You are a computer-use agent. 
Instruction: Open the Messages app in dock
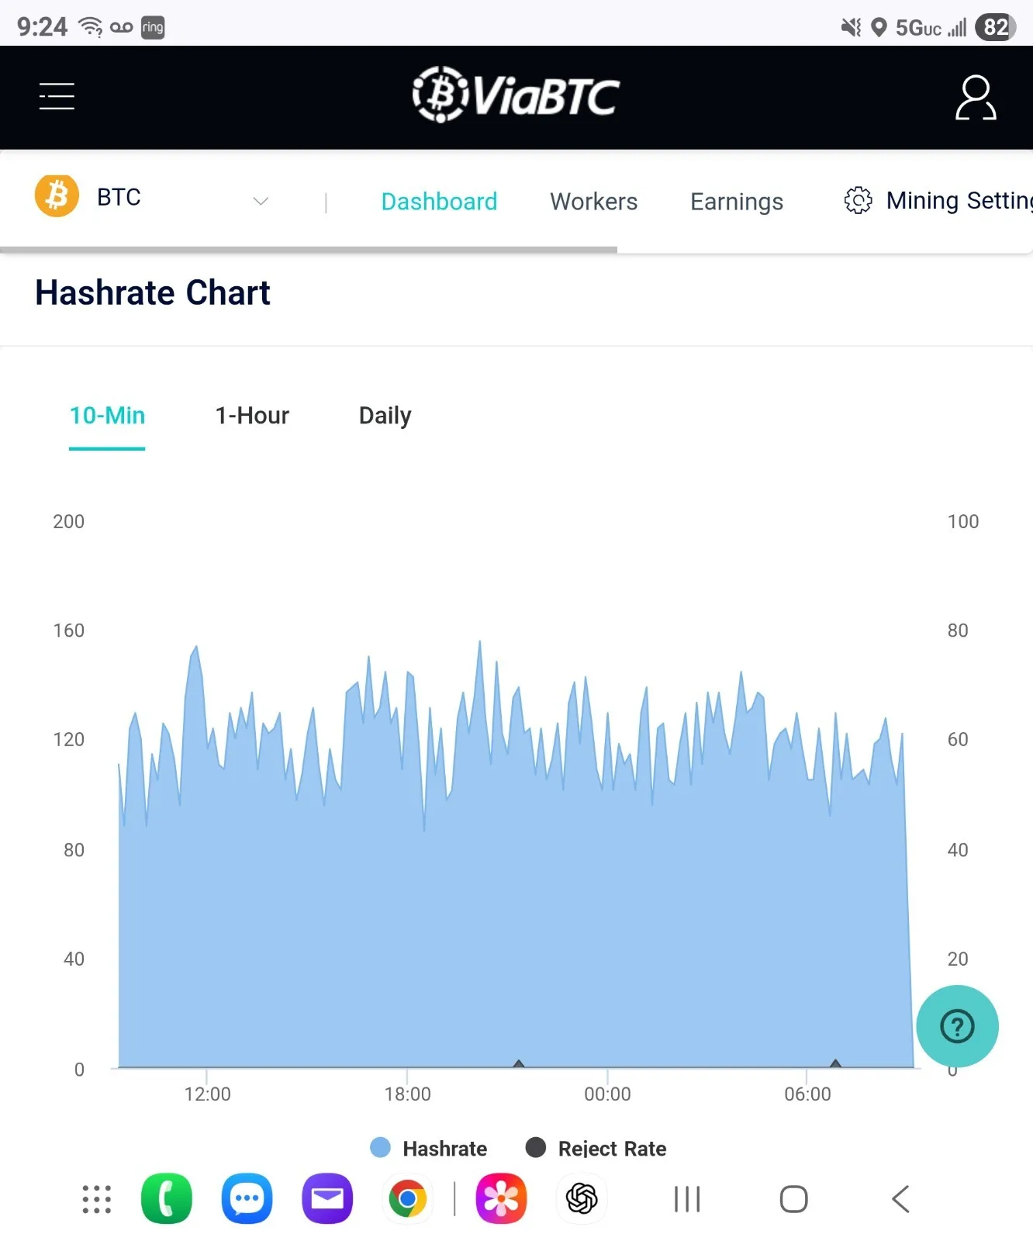pyautogui.click(x=247, y=1198)
